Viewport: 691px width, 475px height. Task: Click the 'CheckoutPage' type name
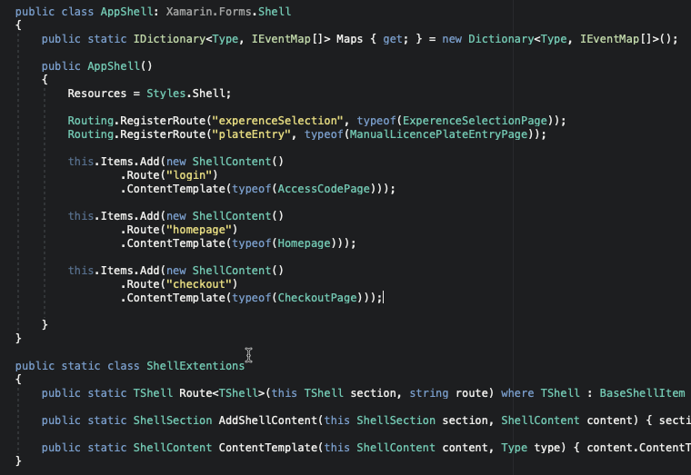click(316, 298)
